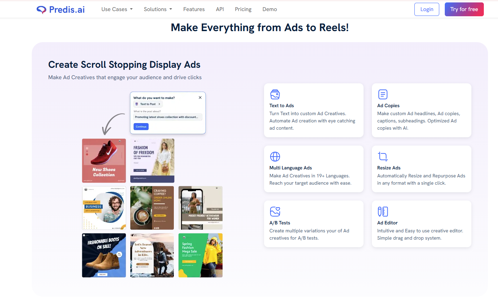Click 'Automatically Resize and Repurpose Ads' description
The image size is (498, 306).
[421, 179]
